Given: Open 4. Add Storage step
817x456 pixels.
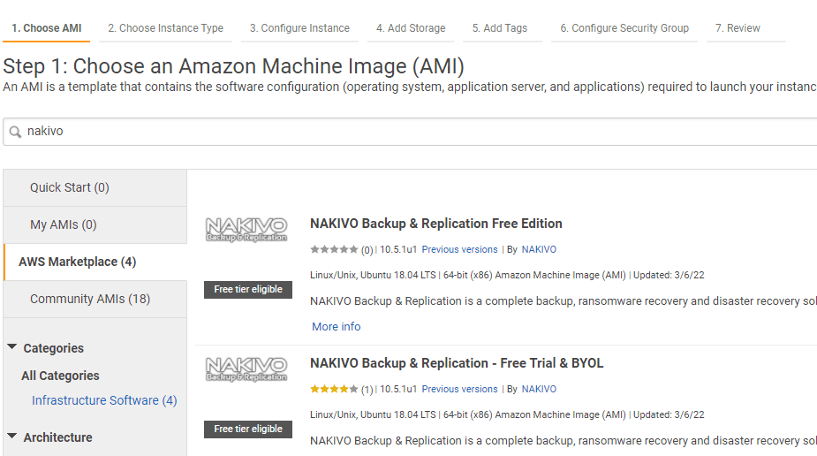Looking at the screenshot, I should (411, 28).
